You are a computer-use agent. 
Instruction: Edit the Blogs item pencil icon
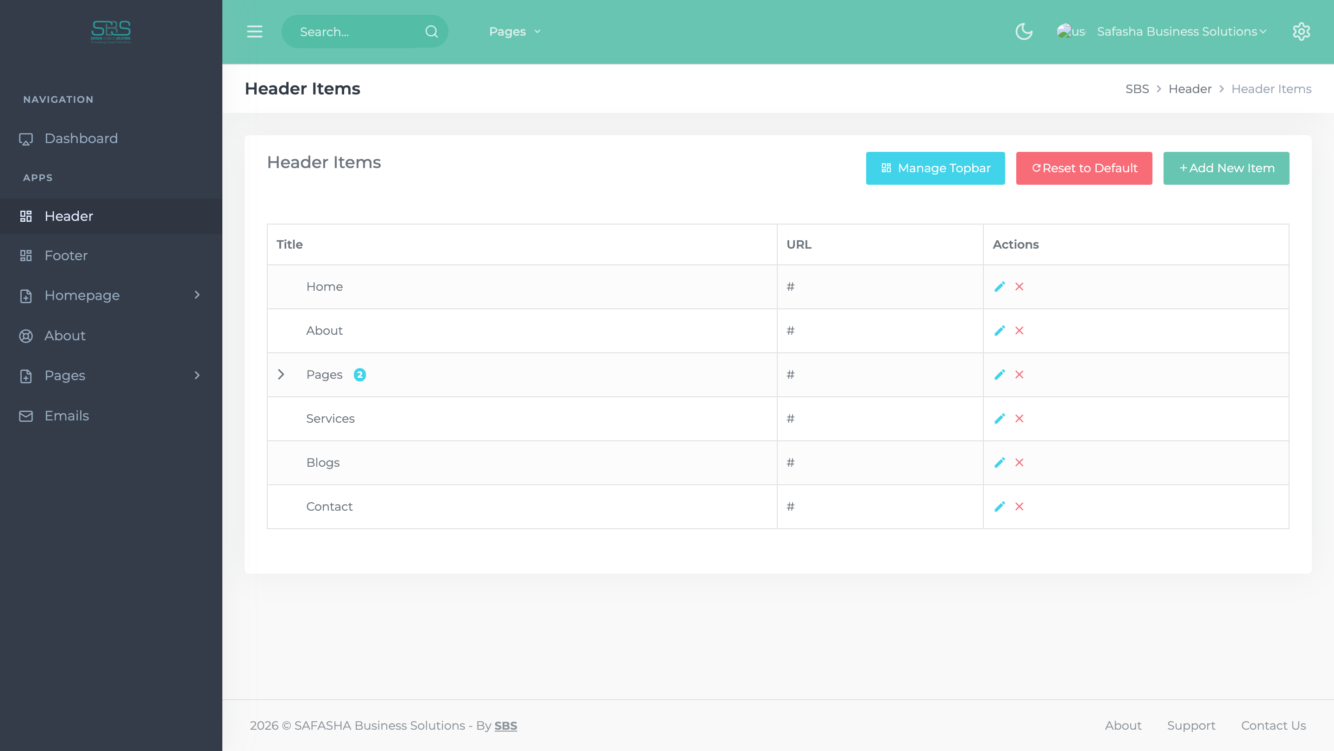click(1000, 463)
